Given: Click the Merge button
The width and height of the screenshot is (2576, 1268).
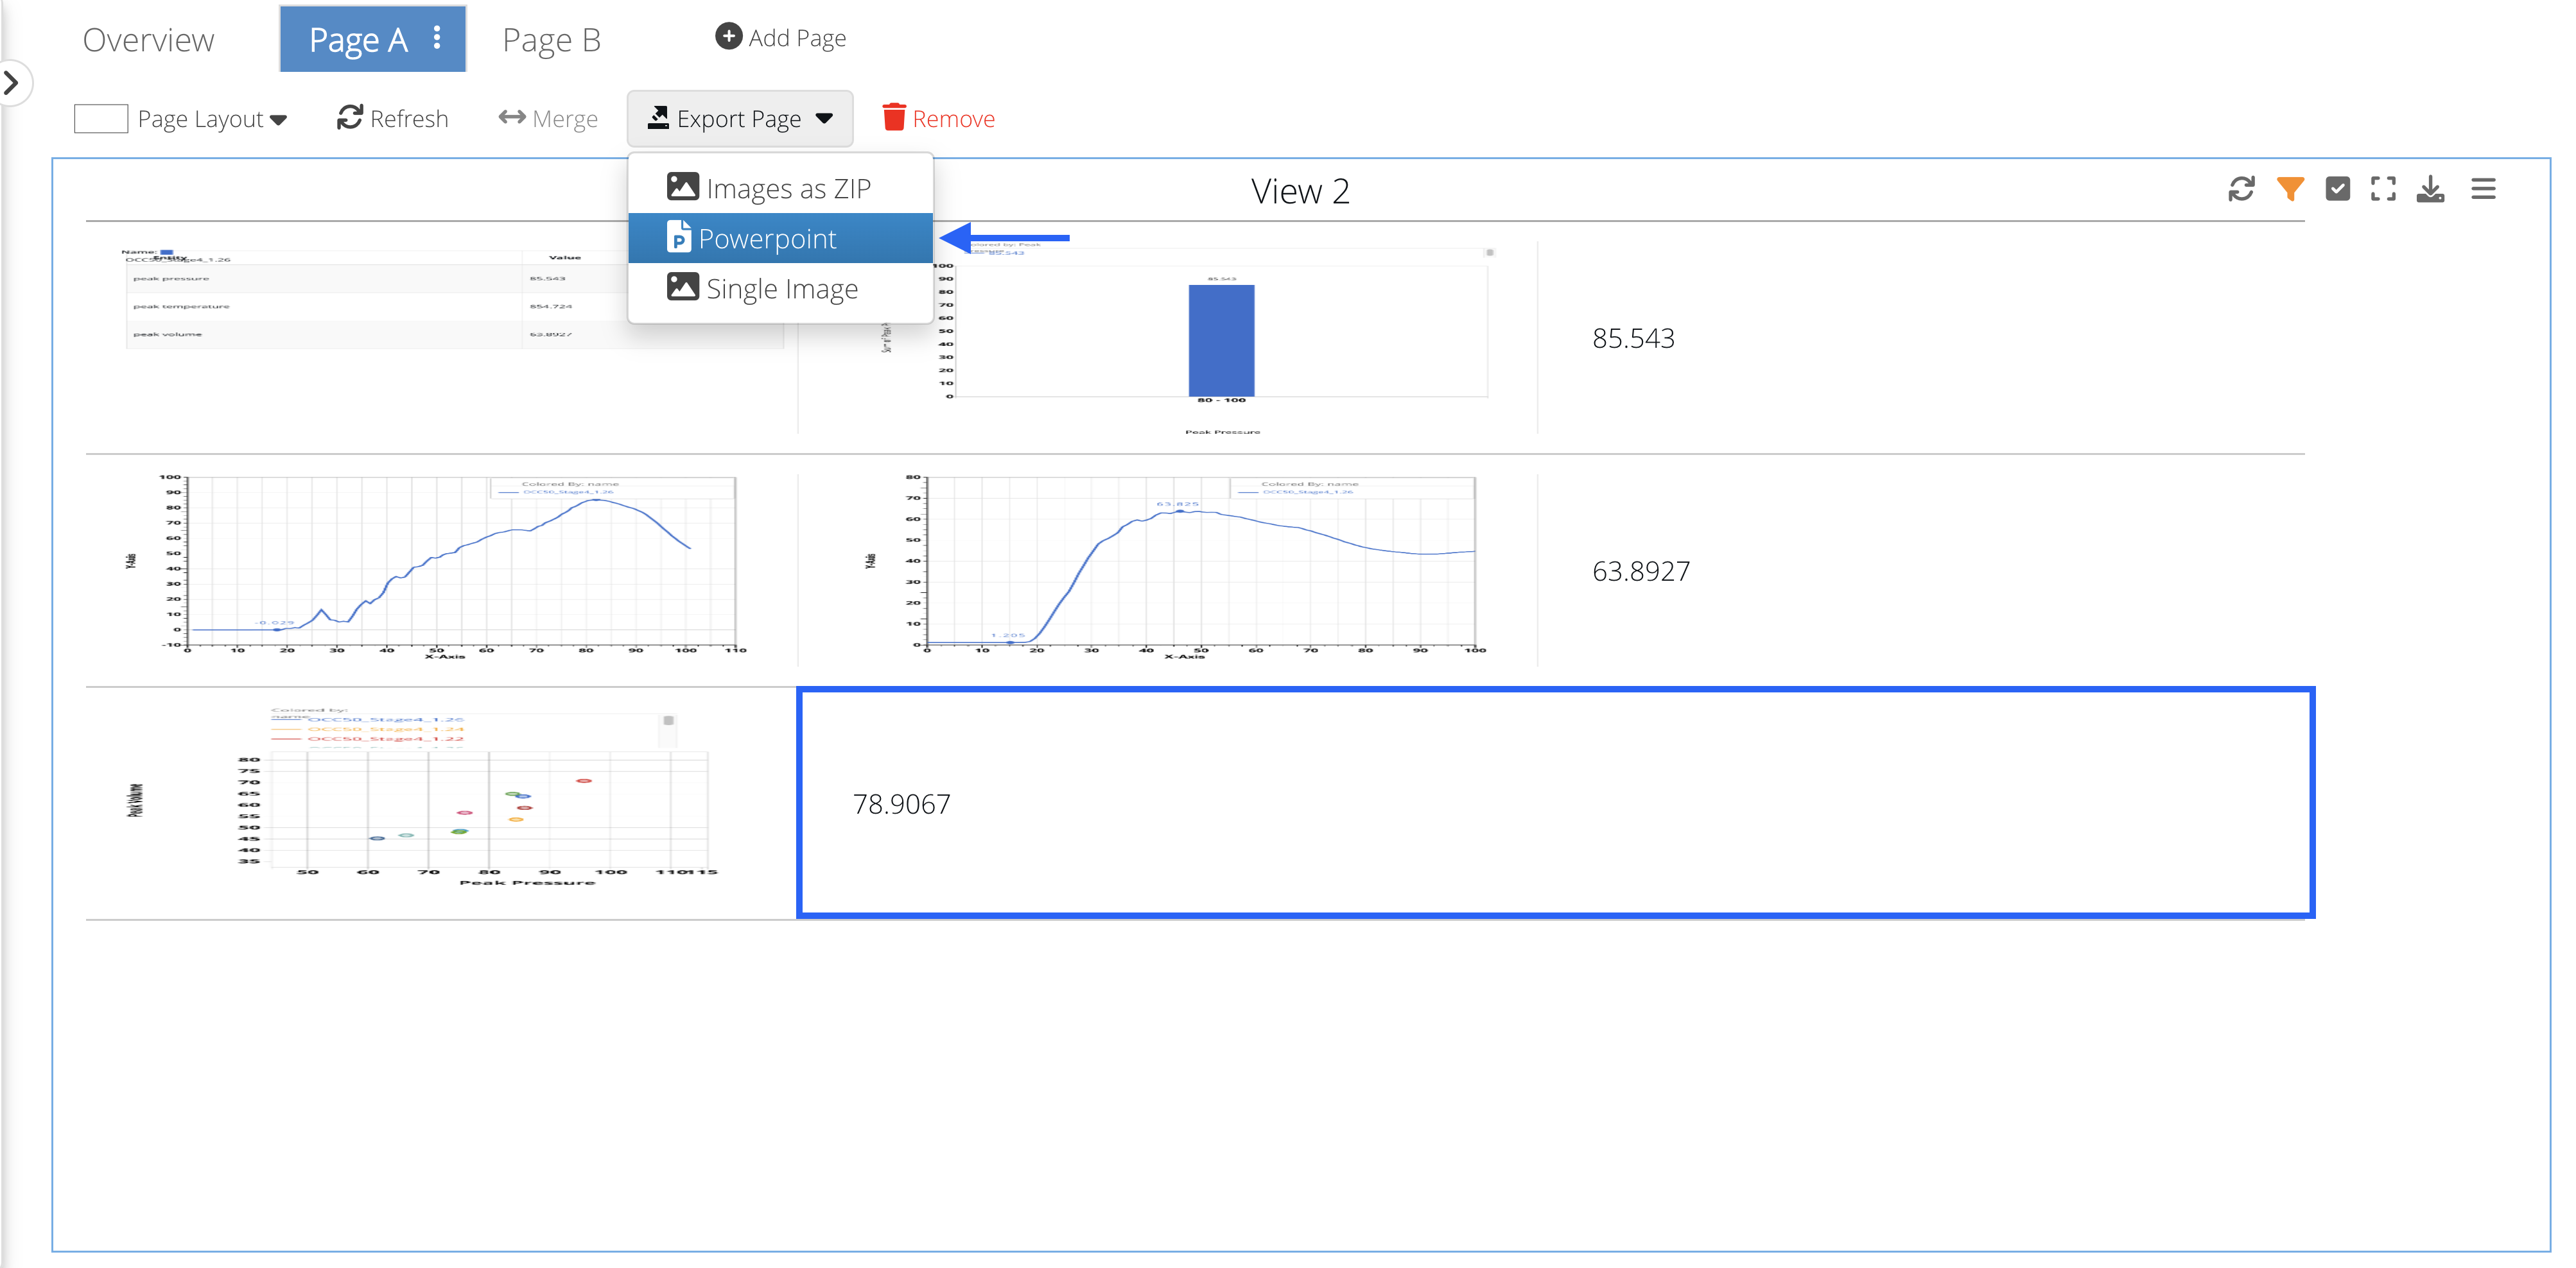Looking at the screenshot, I should coord(548,118).
